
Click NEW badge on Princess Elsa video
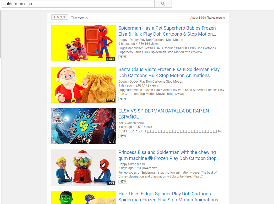tap(123, 181)
